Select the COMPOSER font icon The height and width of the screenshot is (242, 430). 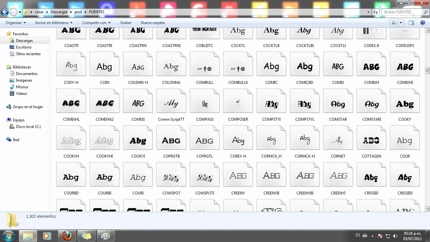[x=238, y=101]
